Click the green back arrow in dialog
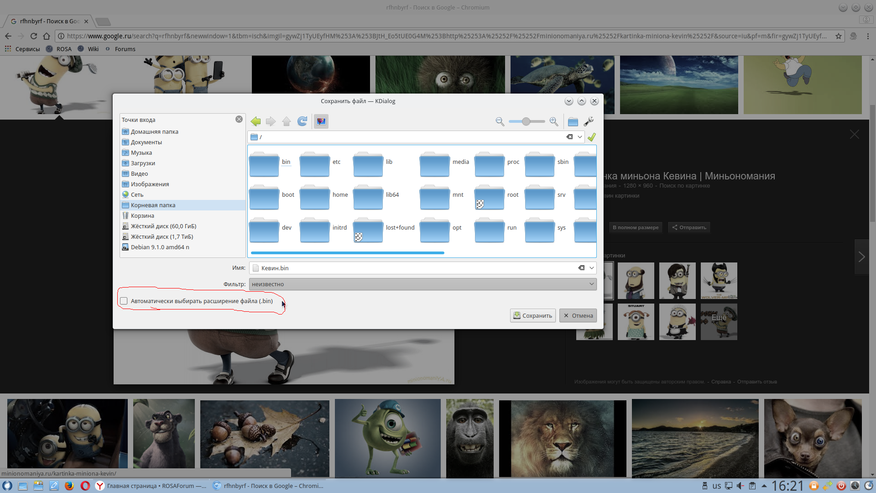 255,121
